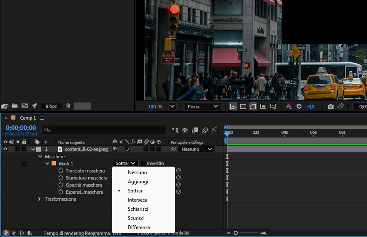Viewport: 367px width, 237px height.
Task: Toggle the lock box beside Mask 1
Action: (x=24, y=164)
